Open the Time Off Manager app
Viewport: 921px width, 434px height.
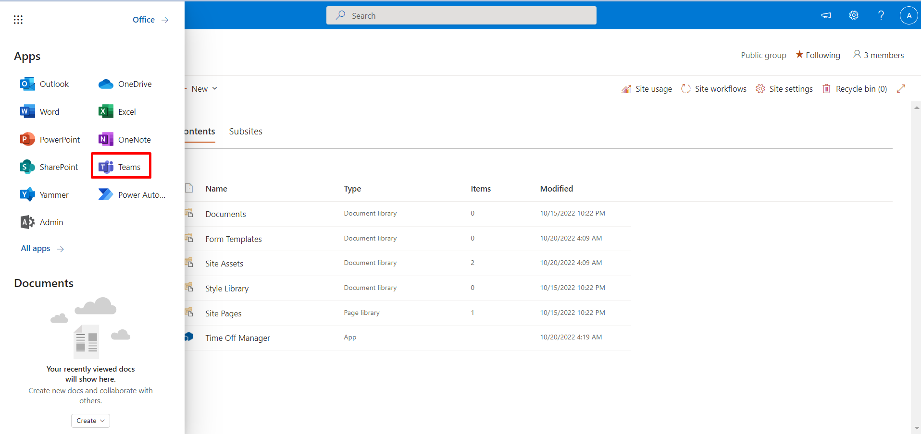(237, 338)
